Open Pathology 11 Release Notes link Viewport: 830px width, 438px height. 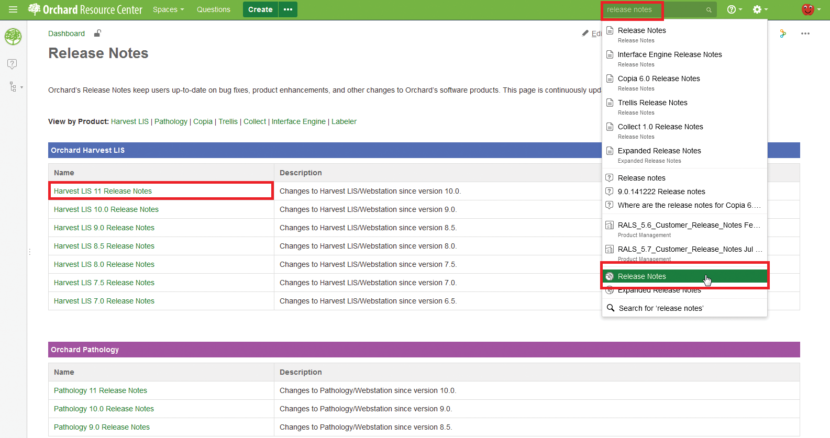pyautogui.click(x=101, y=390)
